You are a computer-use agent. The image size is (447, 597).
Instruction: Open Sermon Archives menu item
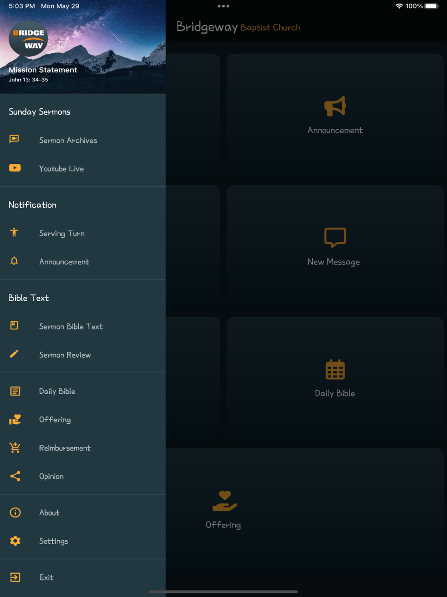pos(83,140)
